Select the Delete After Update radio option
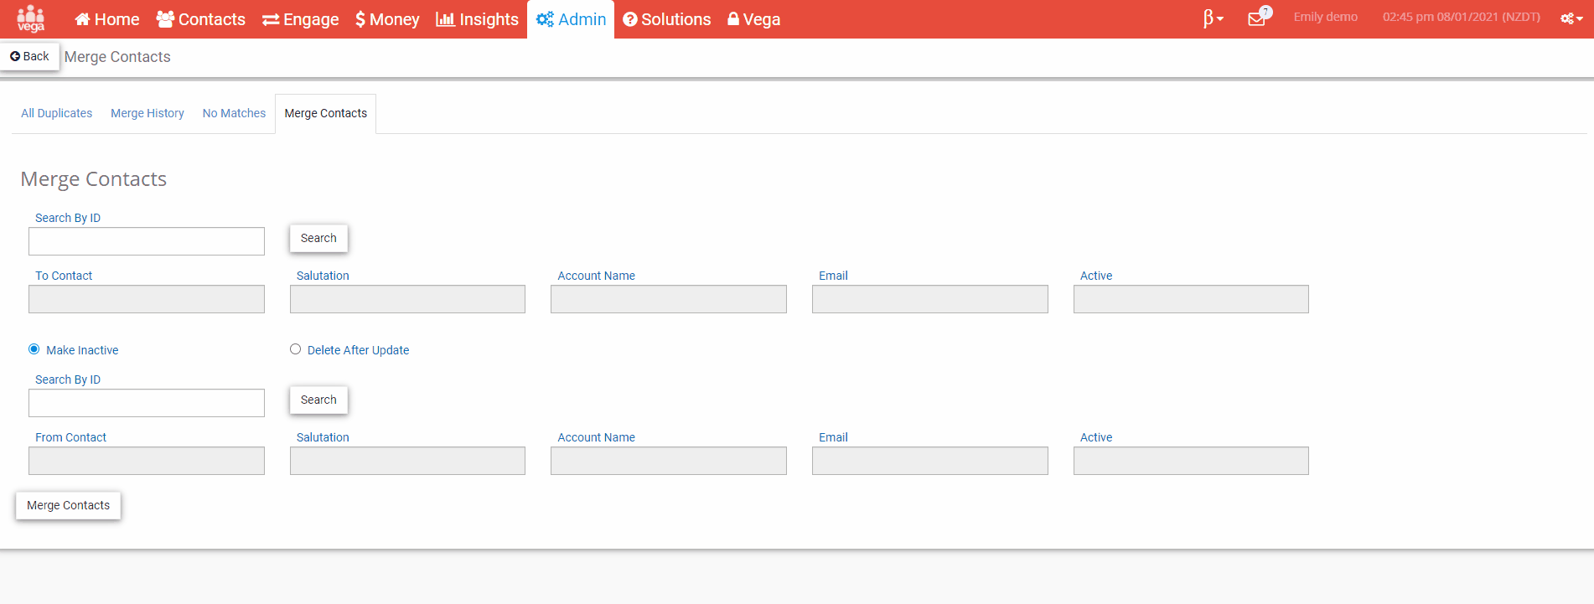1594x604 pixels. point(295,349)
